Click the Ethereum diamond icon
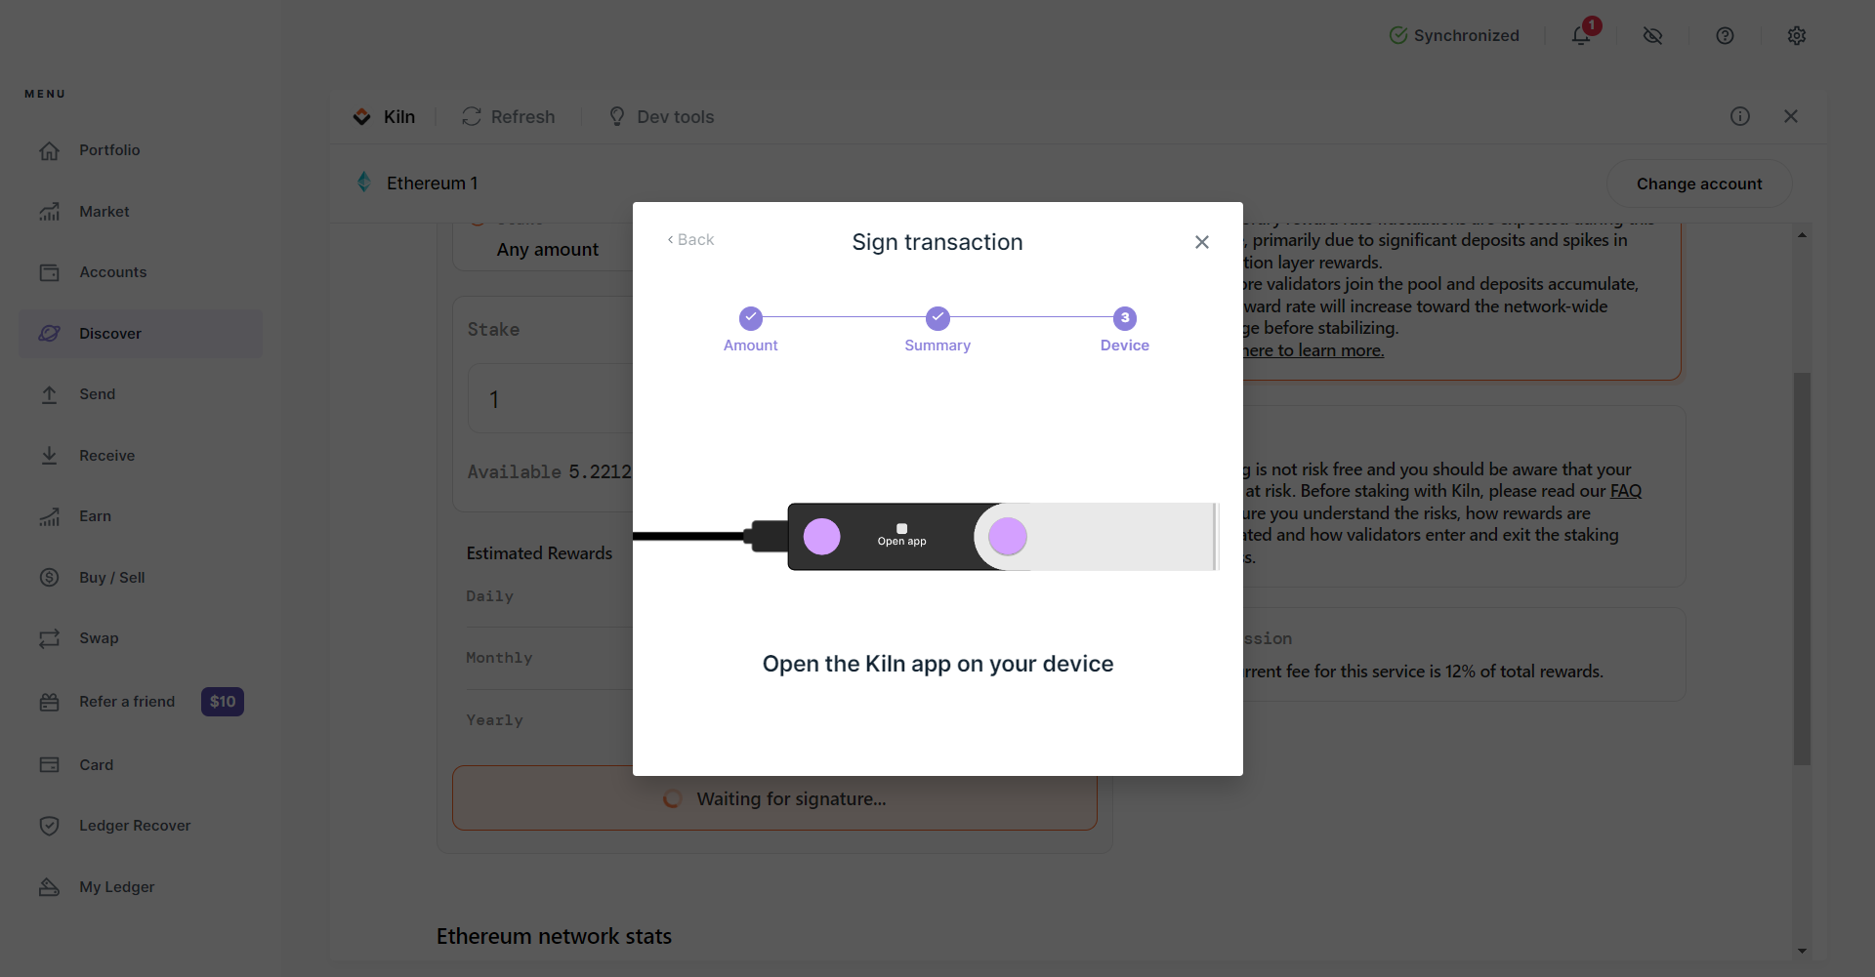This screenshot has width=1875, height=977. 364,183
